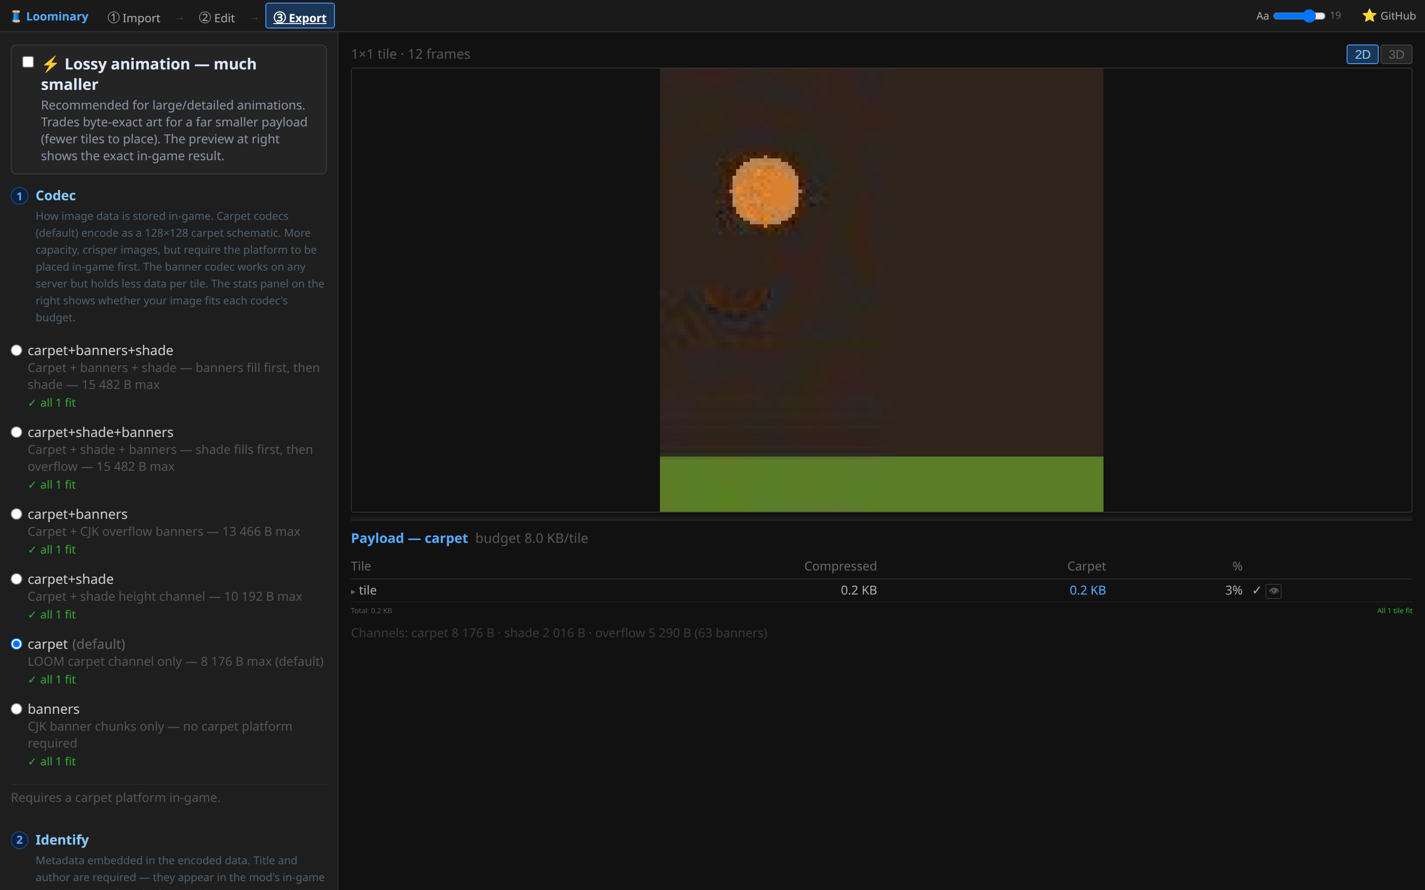The image size is (1425, 890).
Task: Choose the carpet+shade codec radio
Action: (x=16, y=579)
